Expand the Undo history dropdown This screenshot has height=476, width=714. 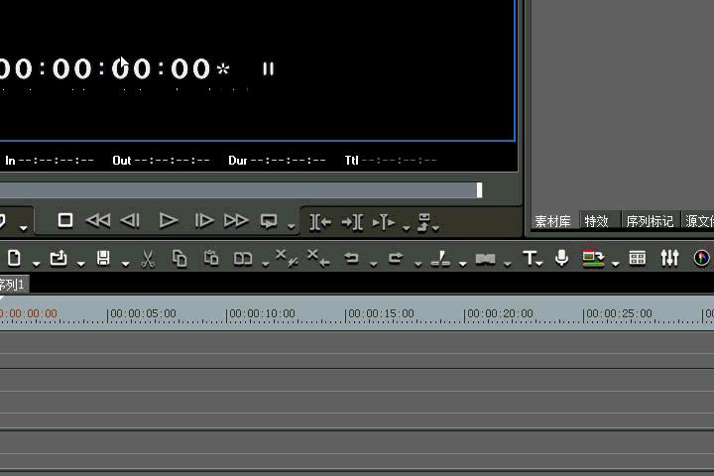pyautogui.click(x=373, y=263)
